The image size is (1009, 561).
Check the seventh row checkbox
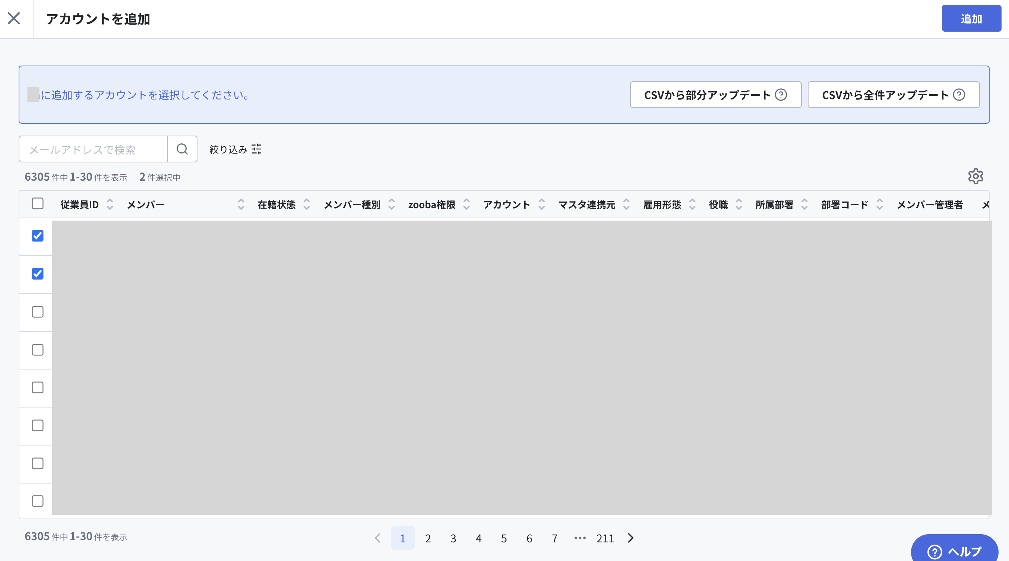[x=38, y=463]
